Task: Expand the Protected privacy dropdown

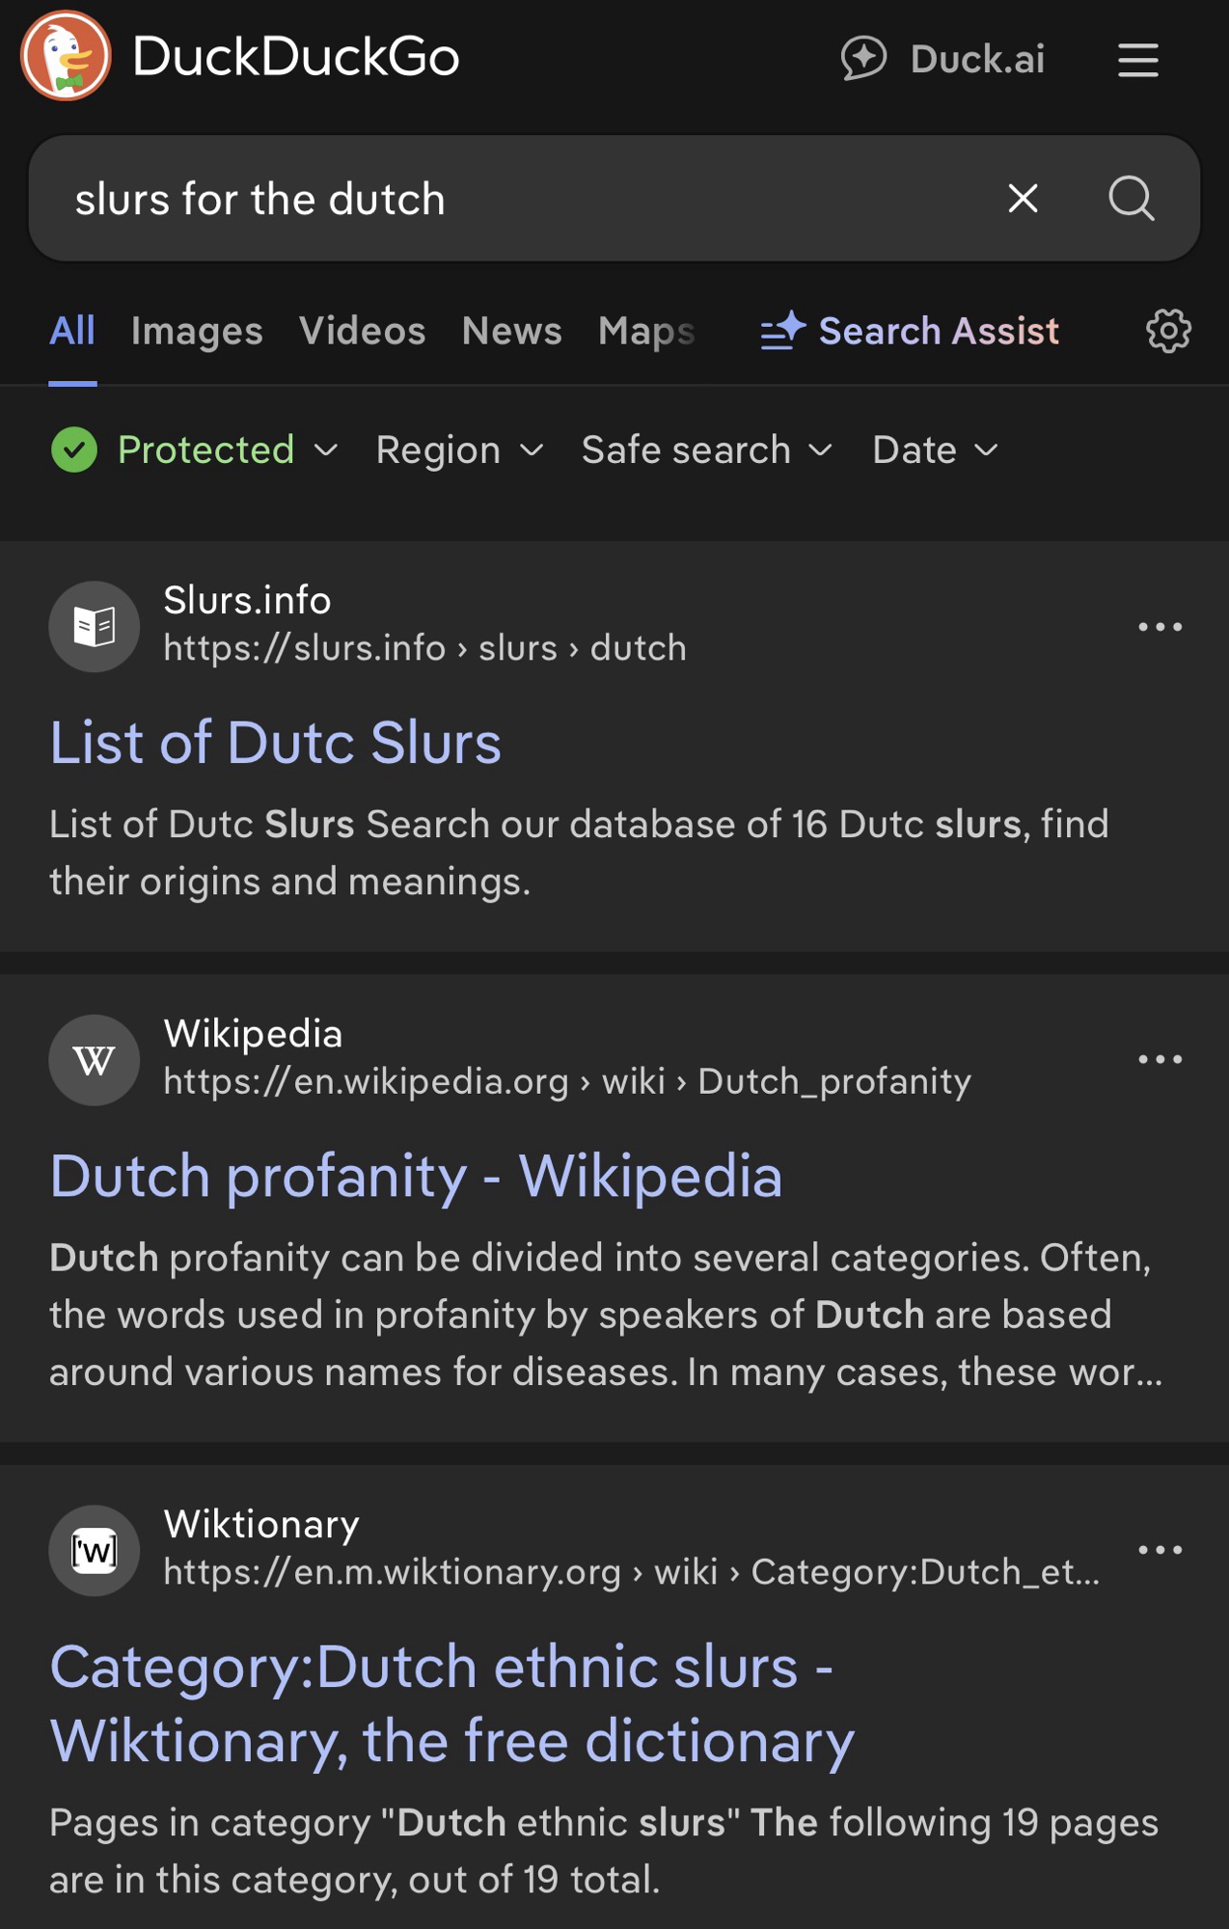Action: [195, 450]
